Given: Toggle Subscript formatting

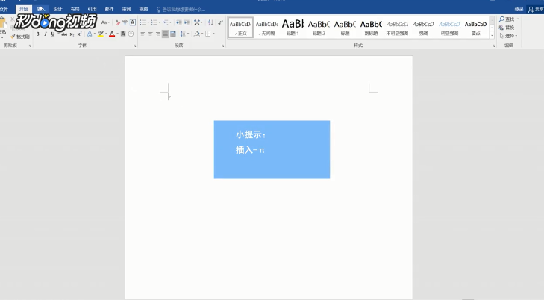Looking at the screenshot, I should 72,34.
